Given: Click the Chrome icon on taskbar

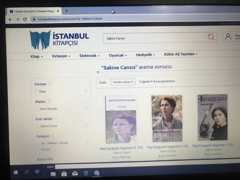Looking at the screenshot, I should [x=97, y=173].
